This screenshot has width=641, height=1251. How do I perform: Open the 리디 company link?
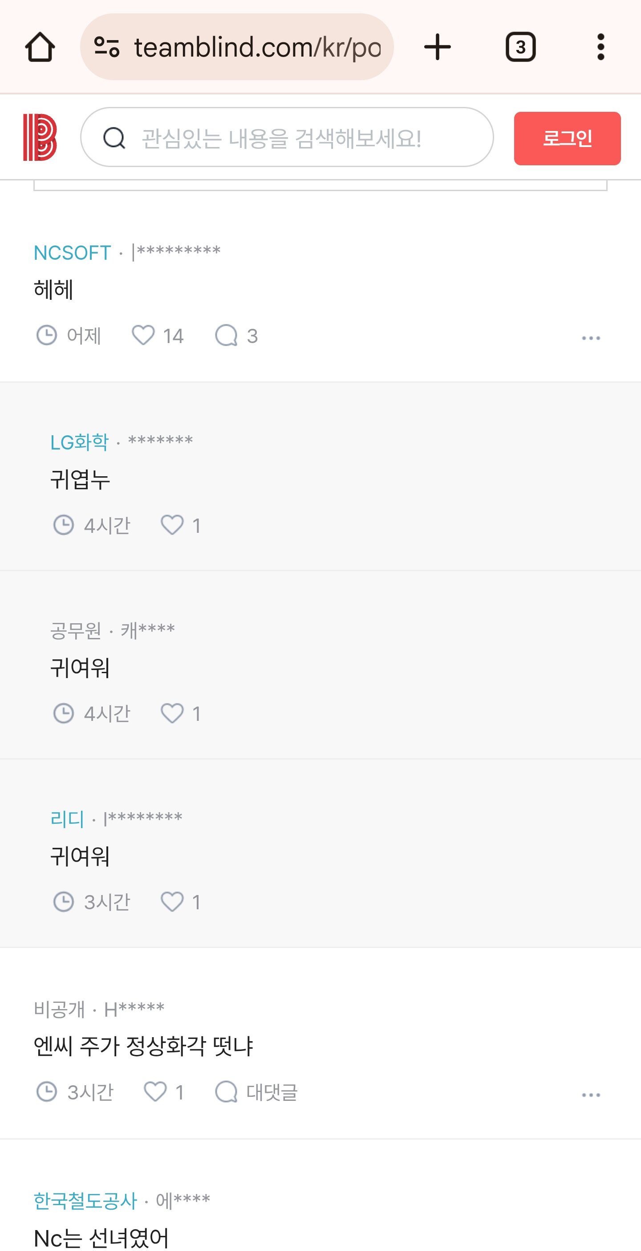67,819
